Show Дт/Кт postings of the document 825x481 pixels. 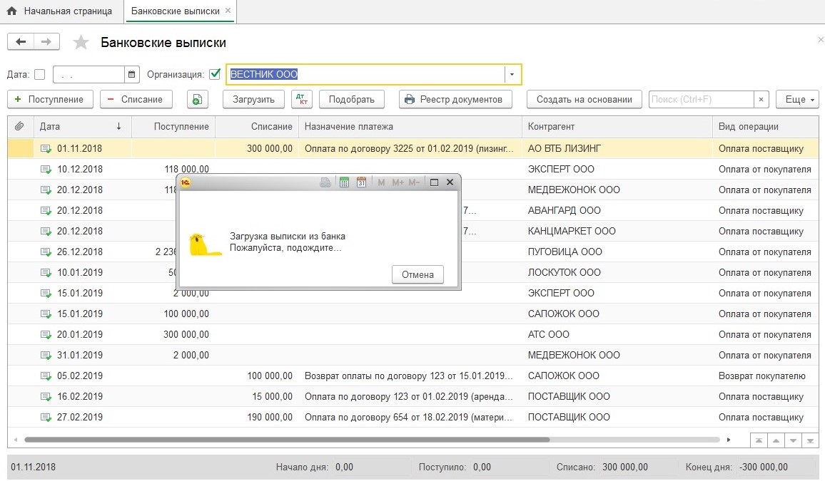pos(301,100)
